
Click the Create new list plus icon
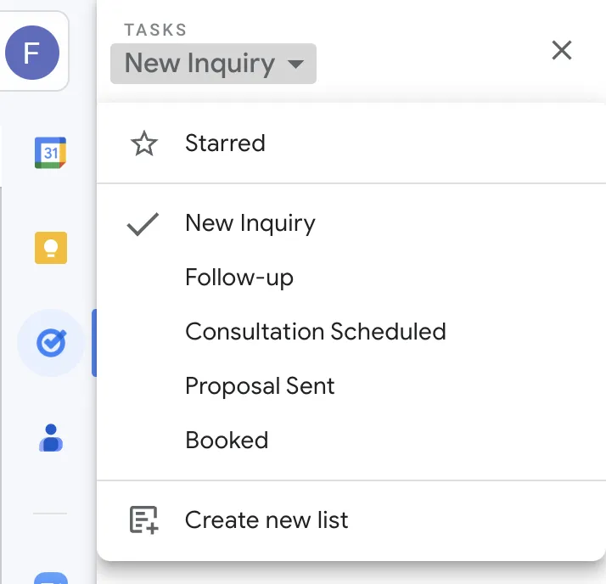[x=144, y=520]
